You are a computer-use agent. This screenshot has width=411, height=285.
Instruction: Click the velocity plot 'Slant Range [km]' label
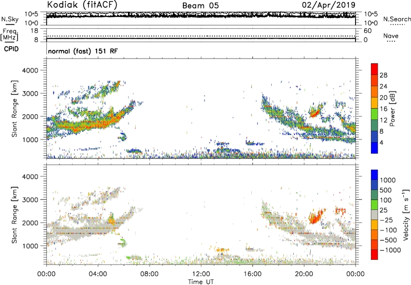pyautogui.click(x=14, y=215)
